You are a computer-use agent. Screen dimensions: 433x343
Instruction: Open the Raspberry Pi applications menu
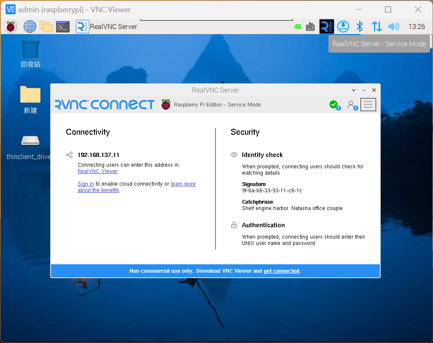pyautogui.click(x=11, y=27)
